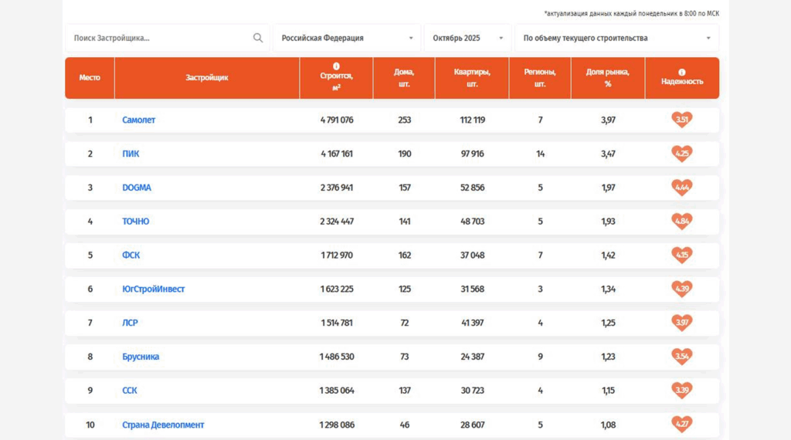
Task: Click DOGMA heart rating icon 4.44
Action: pyautogui.click(x=681, y=188)
